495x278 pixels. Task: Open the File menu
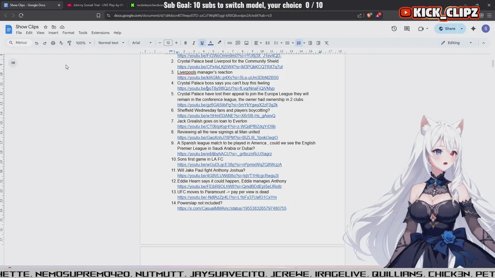pyautogui.click(x=19, y=33)
